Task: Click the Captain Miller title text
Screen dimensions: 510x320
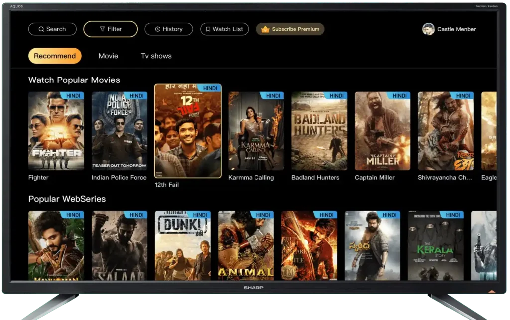Action: (x=375, y=178)
